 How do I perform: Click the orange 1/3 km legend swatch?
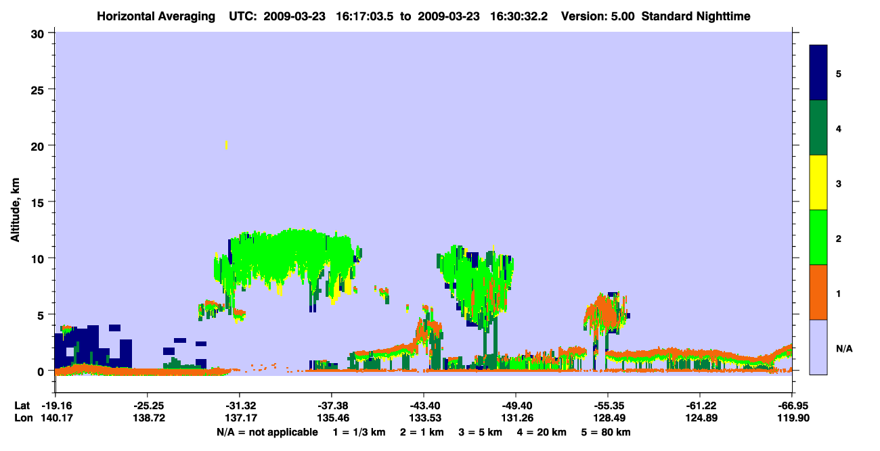pos(818,292)
